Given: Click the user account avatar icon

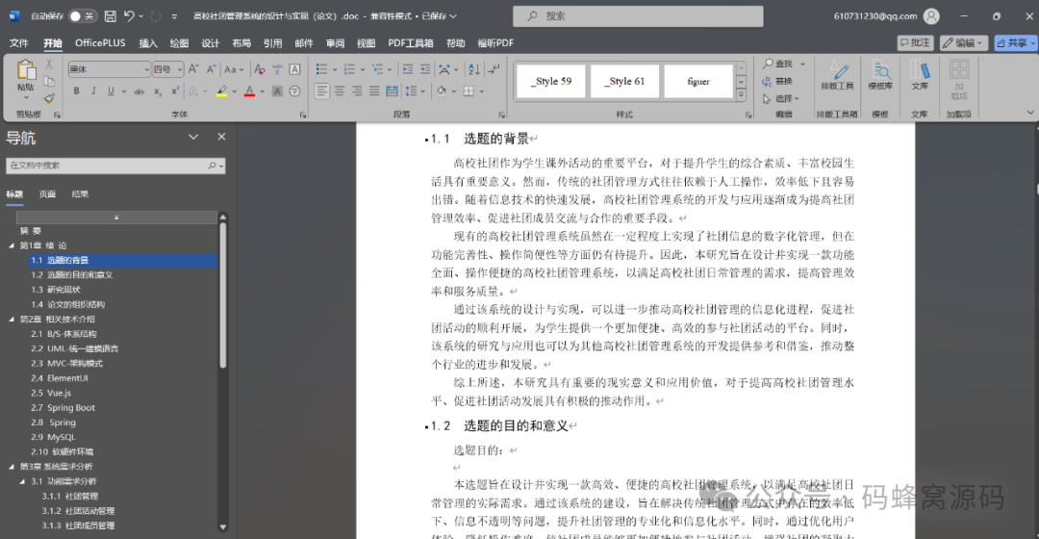Looking at the screenshot, I should pos(931,16).
